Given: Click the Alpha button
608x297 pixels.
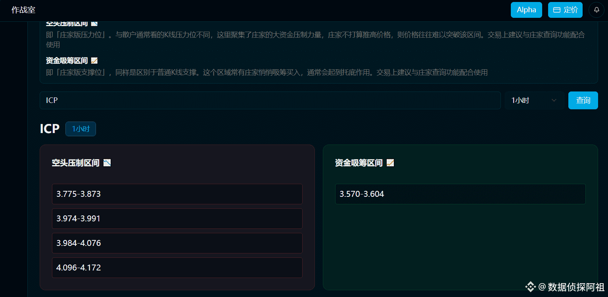Looking at the screenshot, I should pyautogui.click(x=526, y=10).
